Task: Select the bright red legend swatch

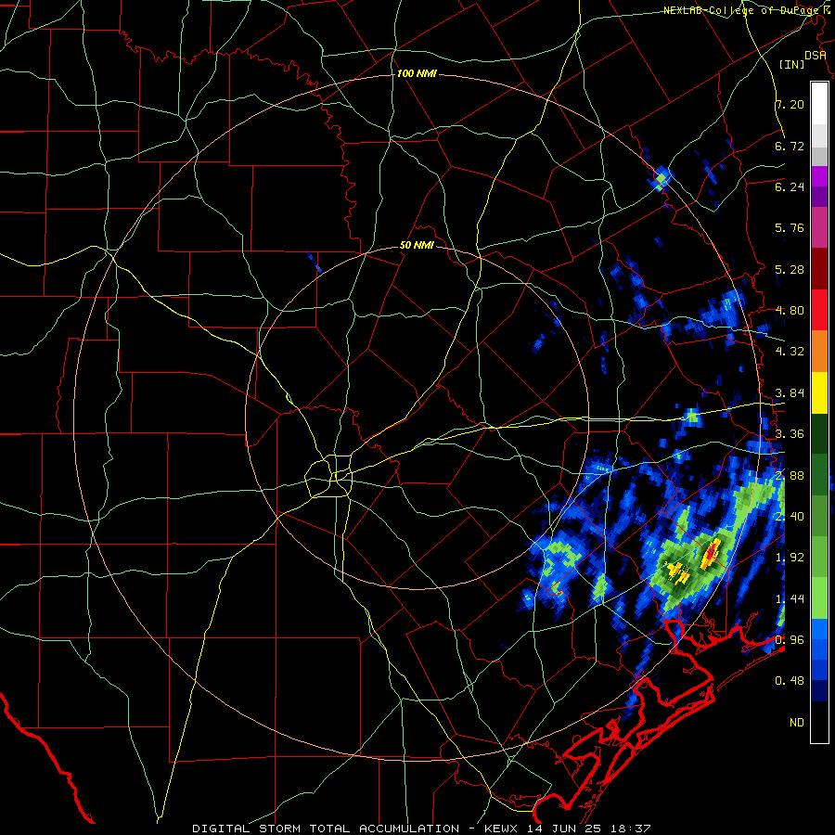Action: tap(819, 310)
